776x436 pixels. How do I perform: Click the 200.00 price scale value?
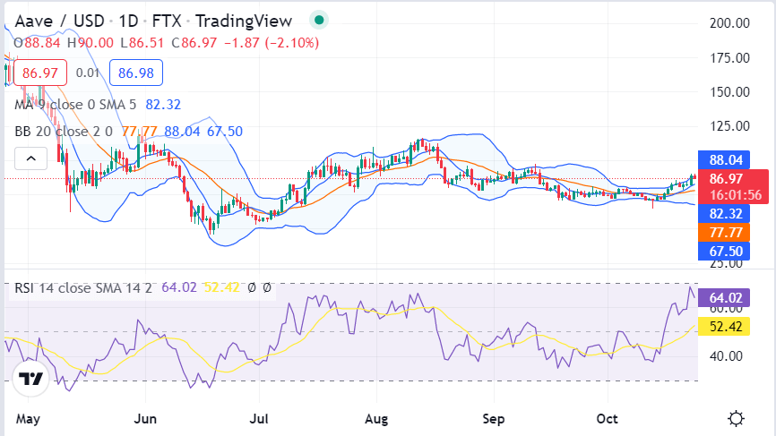coord(729,23)
